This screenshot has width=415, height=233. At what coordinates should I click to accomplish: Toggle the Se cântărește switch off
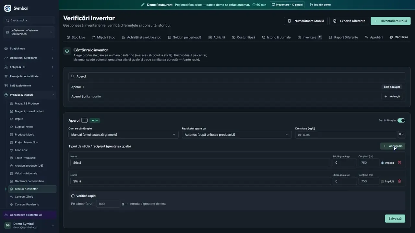tap(401, 120)
